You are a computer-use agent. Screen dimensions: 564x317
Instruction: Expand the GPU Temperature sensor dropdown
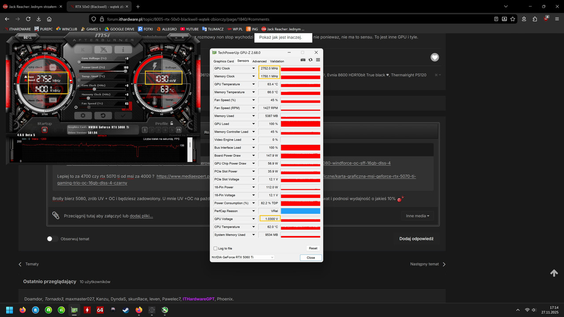point(253,84)
